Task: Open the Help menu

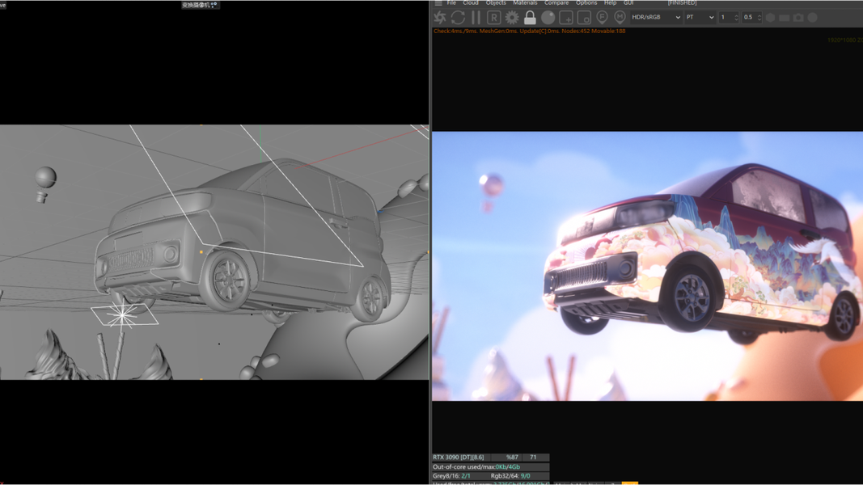Action: [611, 2]
